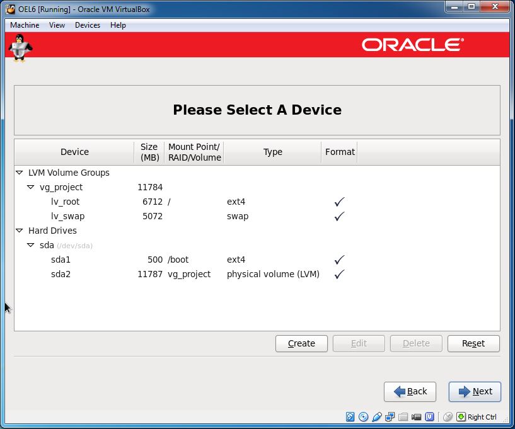This screenshot has width=515, height=429.
Task: Click the video capture status icon
Action: (415, 416)
